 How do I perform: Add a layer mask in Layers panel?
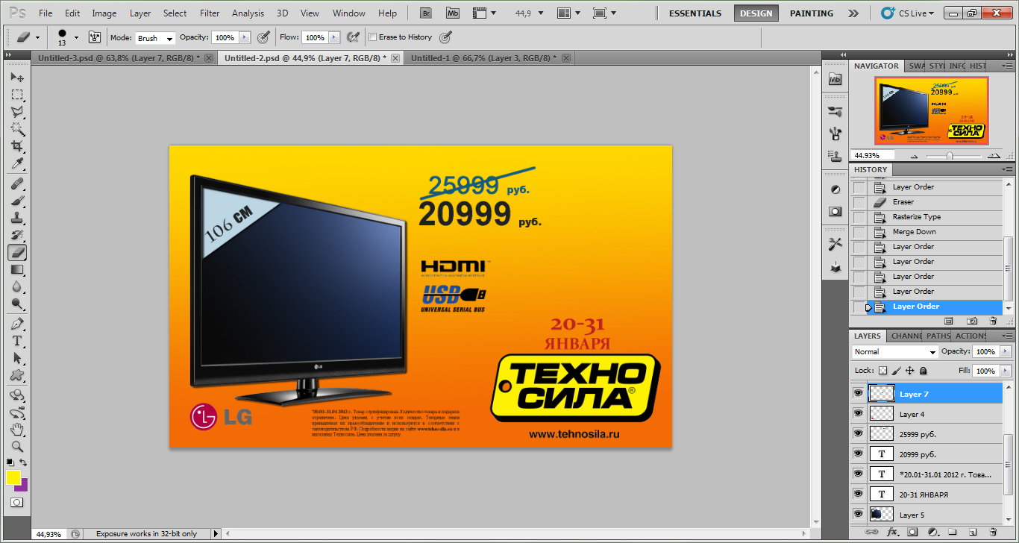[912, 533]
